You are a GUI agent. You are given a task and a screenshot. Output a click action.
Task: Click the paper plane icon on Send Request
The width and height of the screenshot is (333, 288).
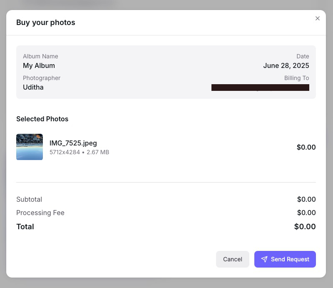(x=264, y=259)
